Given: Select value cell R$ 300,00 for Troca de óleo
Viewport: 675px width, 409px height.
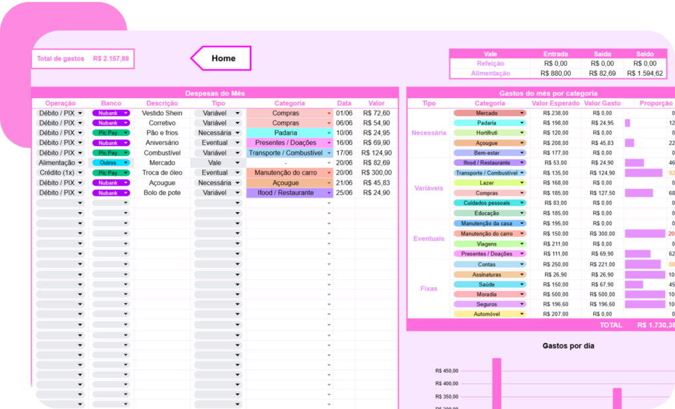Looking at the screenshot, I should (x=376, y=173).
